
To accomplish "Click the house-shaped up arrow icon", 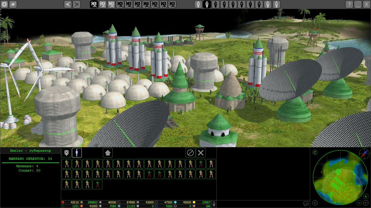I will tap(108, 153).
